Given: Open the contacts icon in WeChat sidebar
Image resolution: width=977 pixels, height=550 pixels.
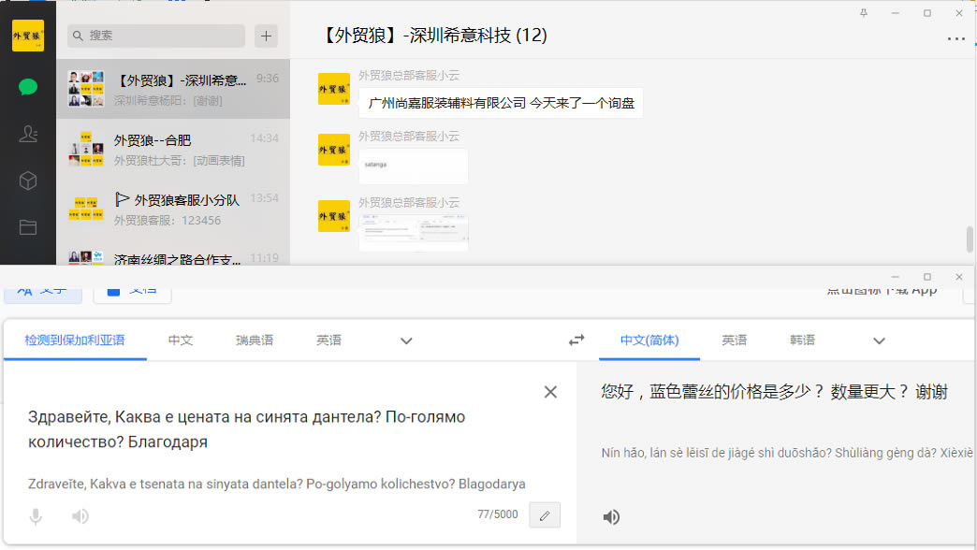Looking at the screenshot, I should click(x=28, y=135).
